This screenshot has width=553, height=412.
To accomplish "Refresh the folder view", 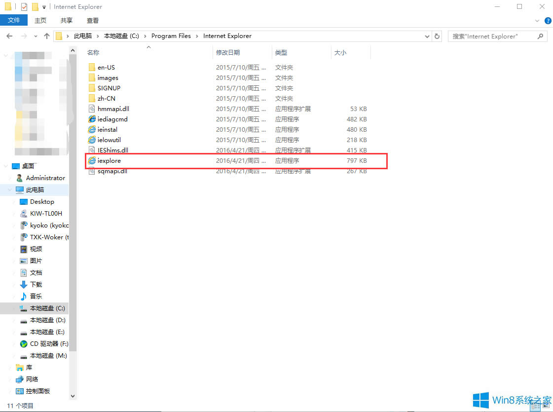I will coord(438,36).
